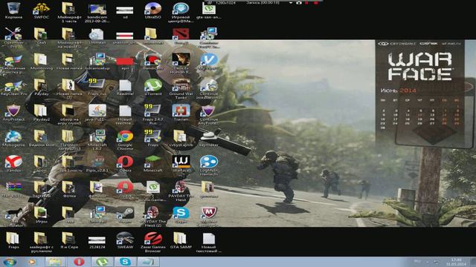The image size is (476, 267).
Task: Open the Skype desktop shortcut
Action: tap(181, 214)
